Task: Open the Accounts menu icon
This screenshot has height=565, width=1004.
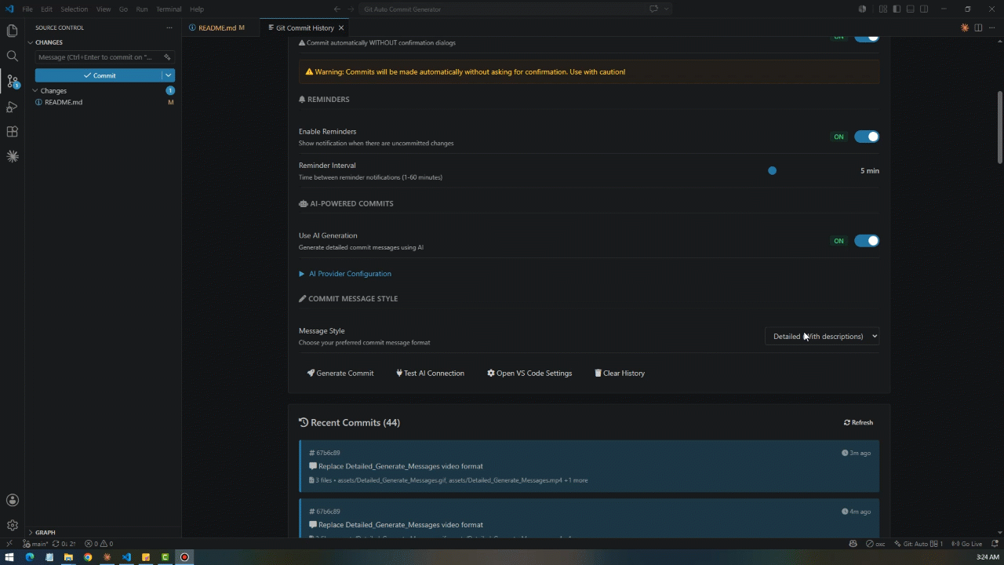Action: coord(12,500)
